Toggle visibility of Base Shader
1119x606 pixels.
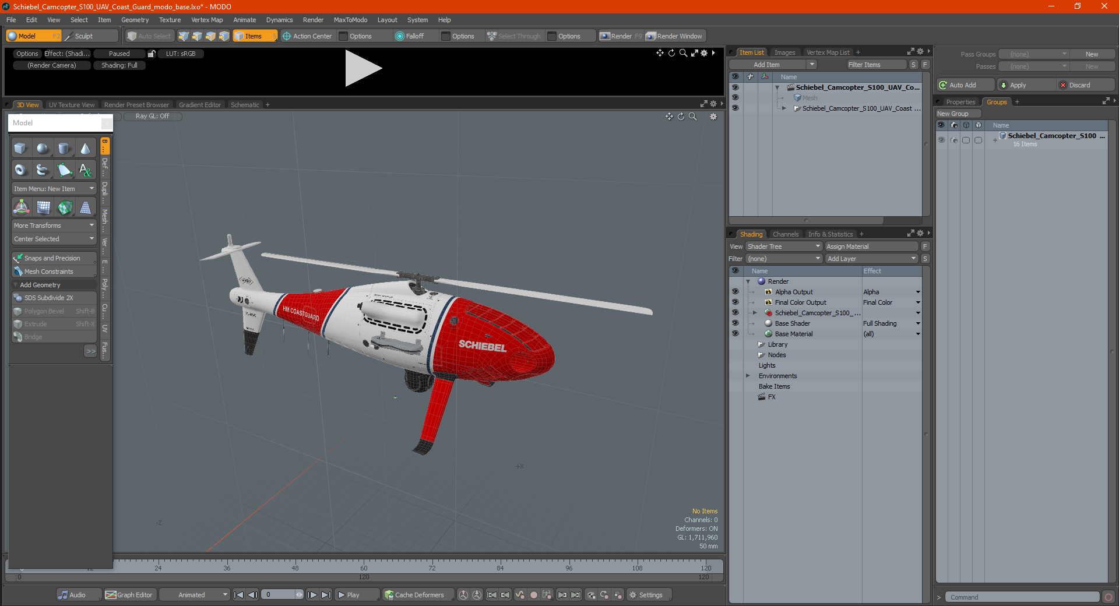point(735,323)
